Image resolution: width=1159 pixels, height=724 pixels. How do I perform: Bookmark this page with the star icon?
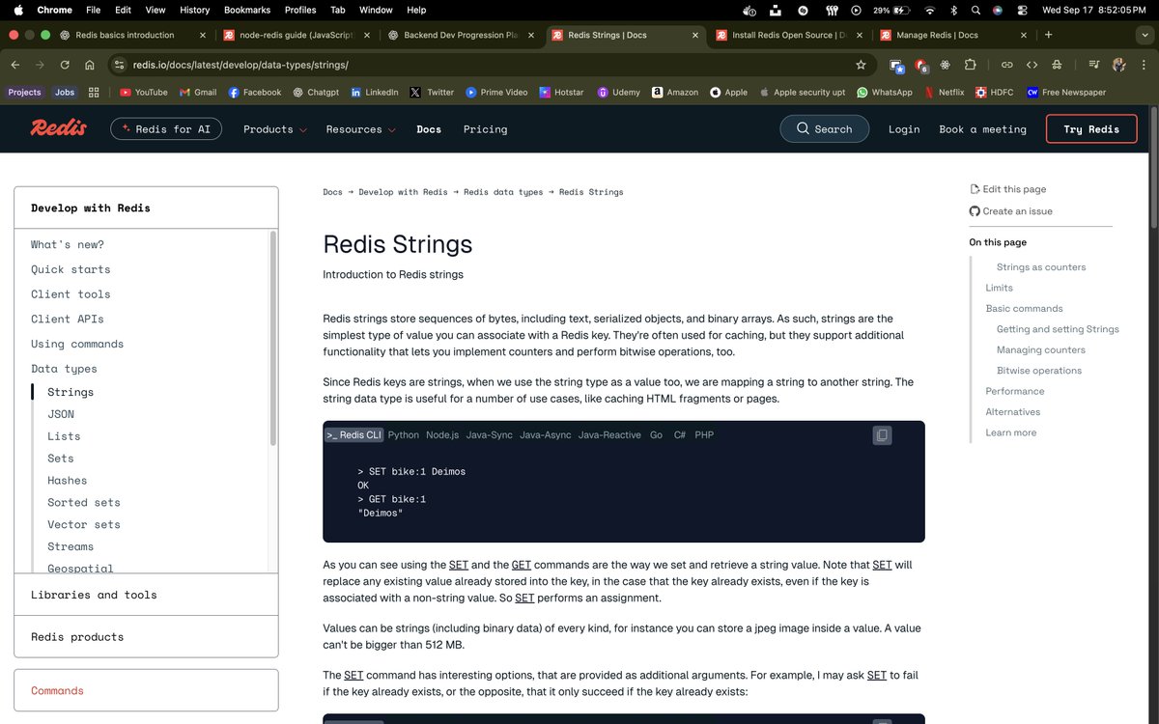[861, 65]
